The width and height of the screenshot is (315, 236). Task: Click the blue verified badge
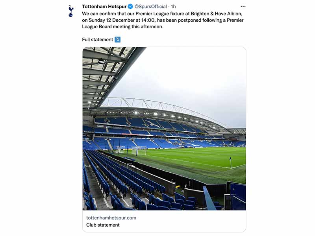(130, 6)
